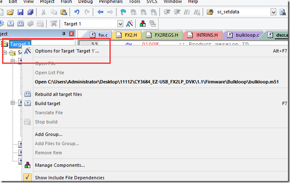This screenshot has height=183, width=290.
Task: Open the SVCS menu
Action: pyautogui.click(x=152, y=2)
